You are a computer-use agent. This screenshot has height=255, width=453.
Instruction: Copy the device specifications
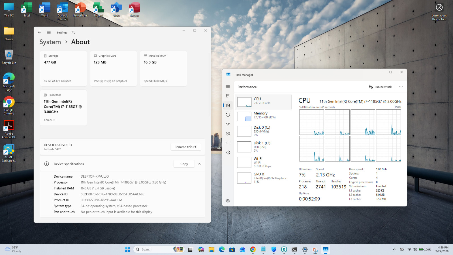pos(184,164)
